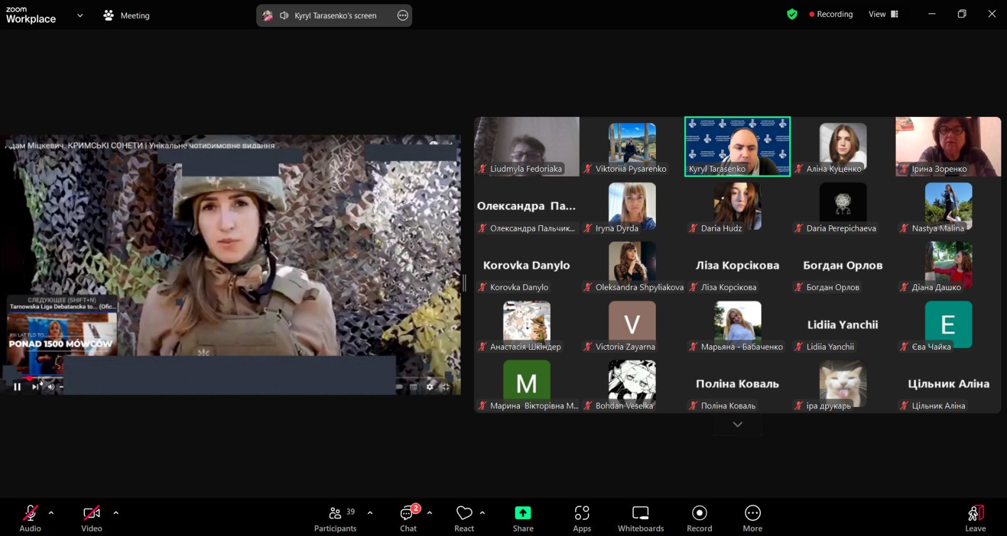Open the View layout menu
Viewport: 1007px width, 536px height.
pyautogui.click(x=883, y=14)
